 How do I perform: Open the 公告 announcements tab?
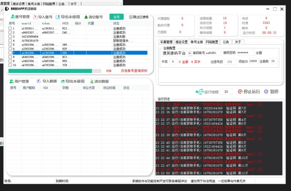226,42
